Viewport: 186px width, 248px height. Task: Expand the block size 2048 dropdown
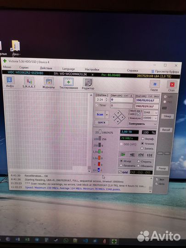pos(150,113)
